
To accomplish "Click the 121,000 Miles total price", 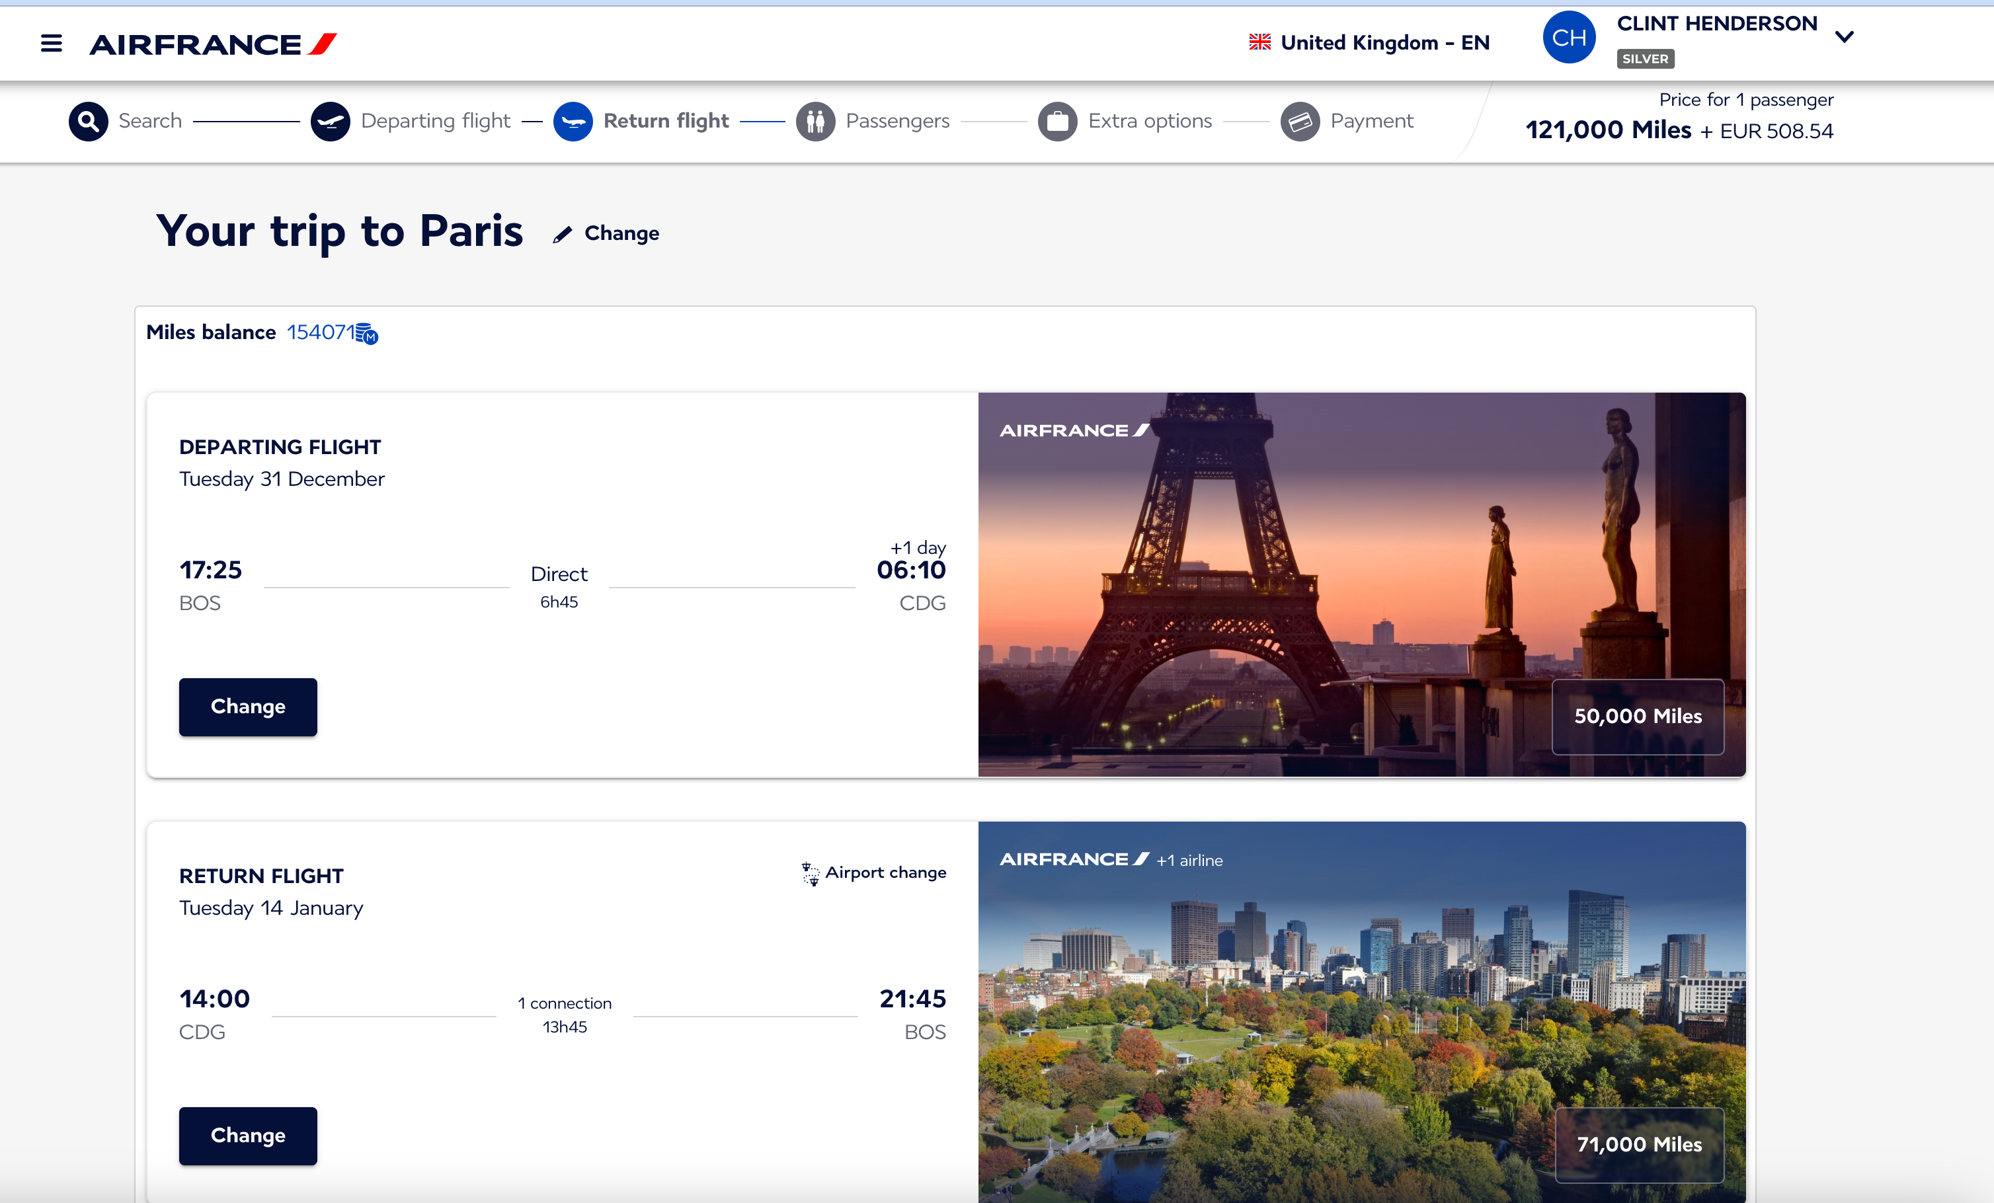I will point(1608,130).
